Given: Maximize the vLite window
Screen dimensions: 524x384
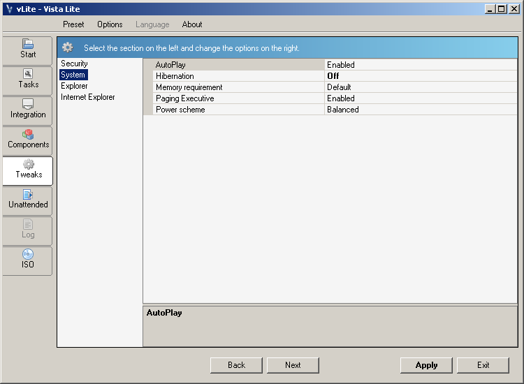Looking at the screenshot, I should [x=501, y=9].
